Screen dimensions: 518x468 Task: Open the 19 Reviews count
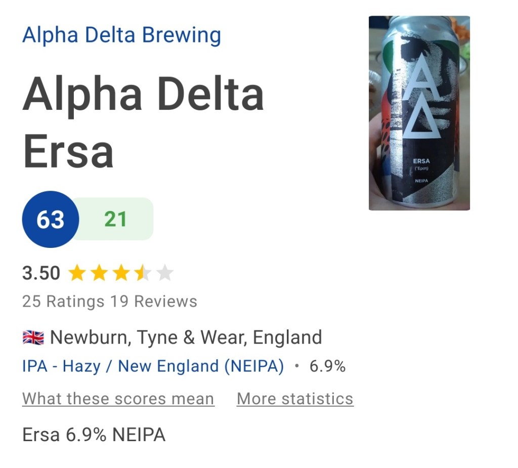point(154,302)
